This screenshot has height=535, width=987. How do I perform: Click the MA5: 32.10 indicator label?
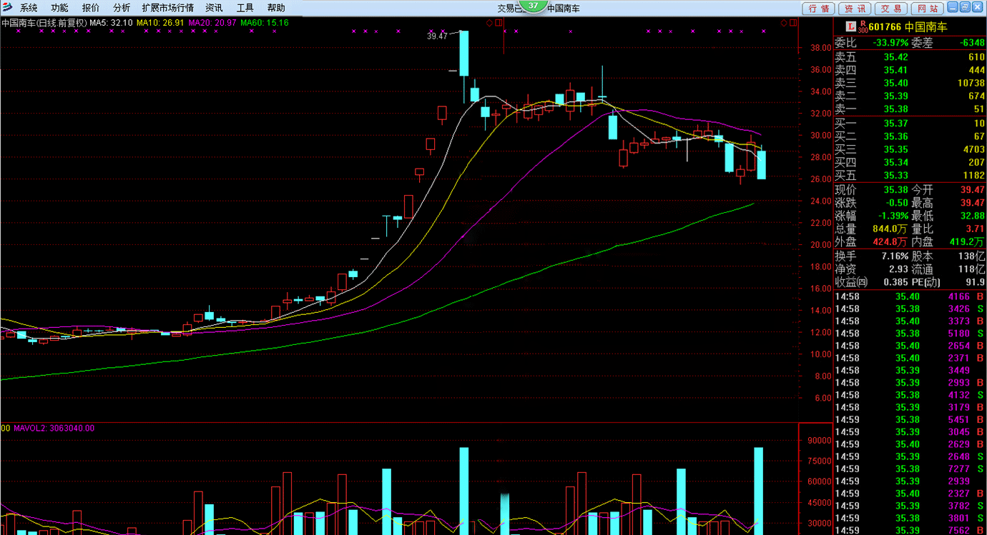click(112, 23)
